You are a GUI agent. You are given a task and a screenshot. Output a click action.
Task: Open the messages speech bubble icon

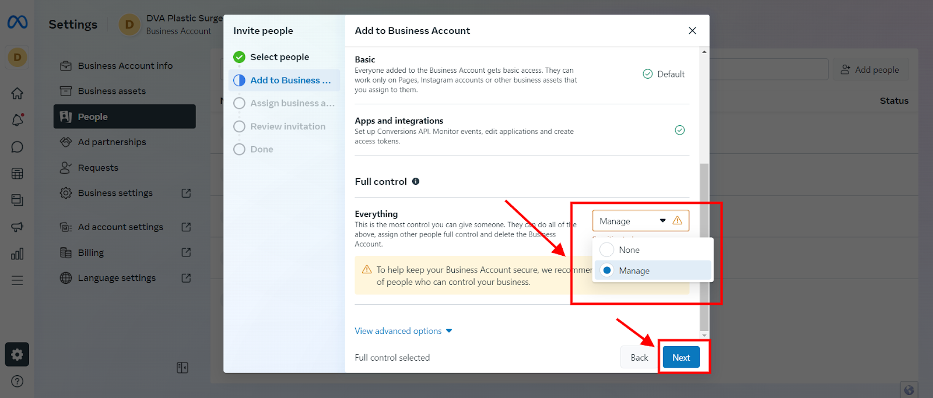pos(17,147)
